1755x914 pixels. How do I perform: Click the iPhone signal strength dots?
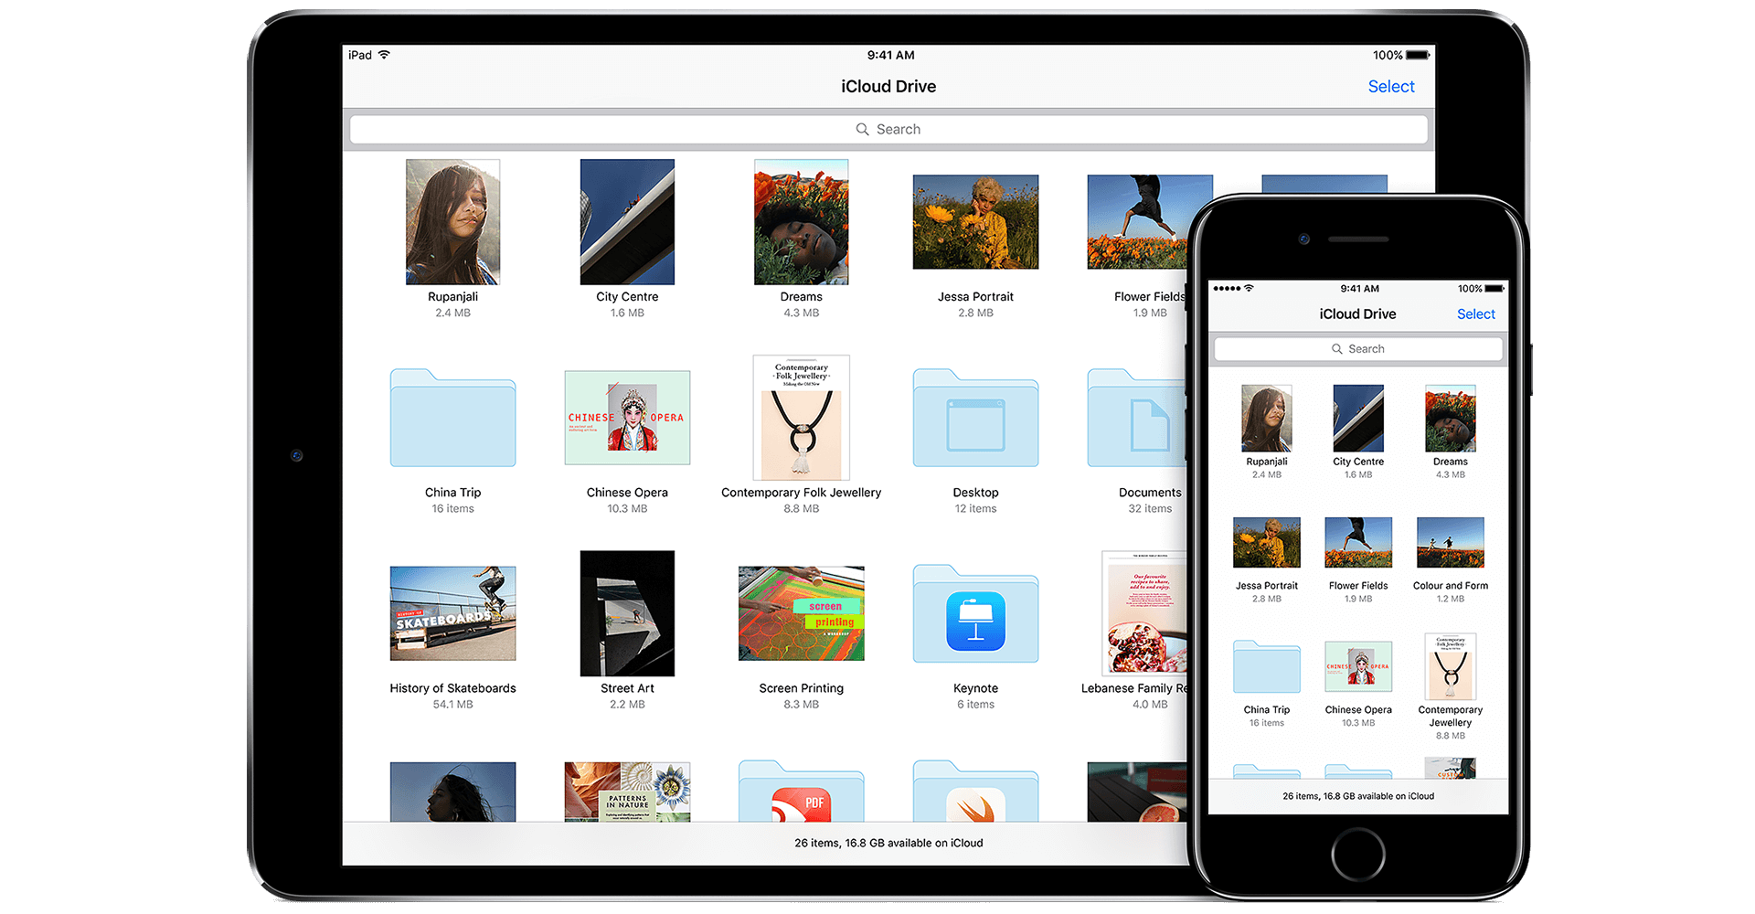point(1227,289)
